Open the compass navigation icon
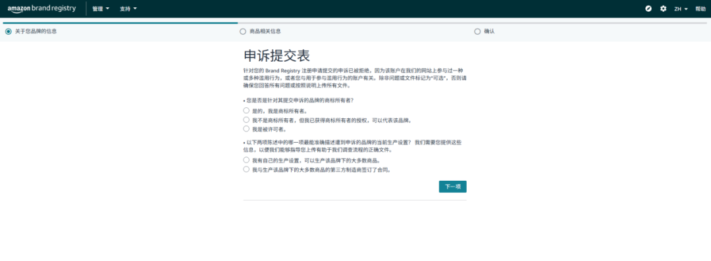This screenshot has width=711, height=261. pyautogui.click(x=648, y=9)
